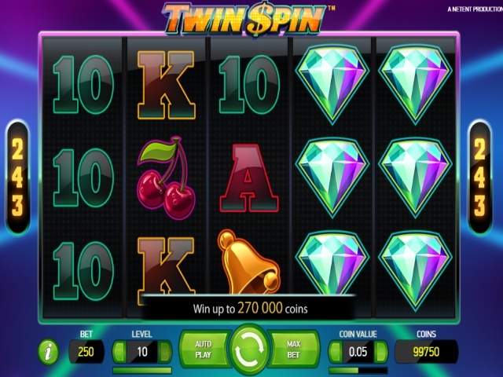
Task: Increase the bet level with right arrow
Action: [165, 352]
